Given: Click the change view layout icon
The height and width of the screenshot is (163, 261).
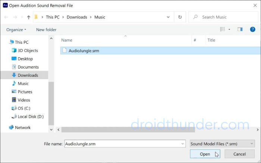Looking at the screenshot, I should pos(223,29).
